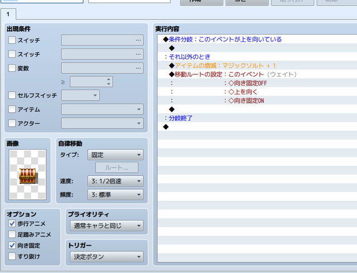The height and width of the screenshot is (273, 357).
Task: Open the トリガー dropdown showing 決定ボタン
Action: click(x=107, y=257)
